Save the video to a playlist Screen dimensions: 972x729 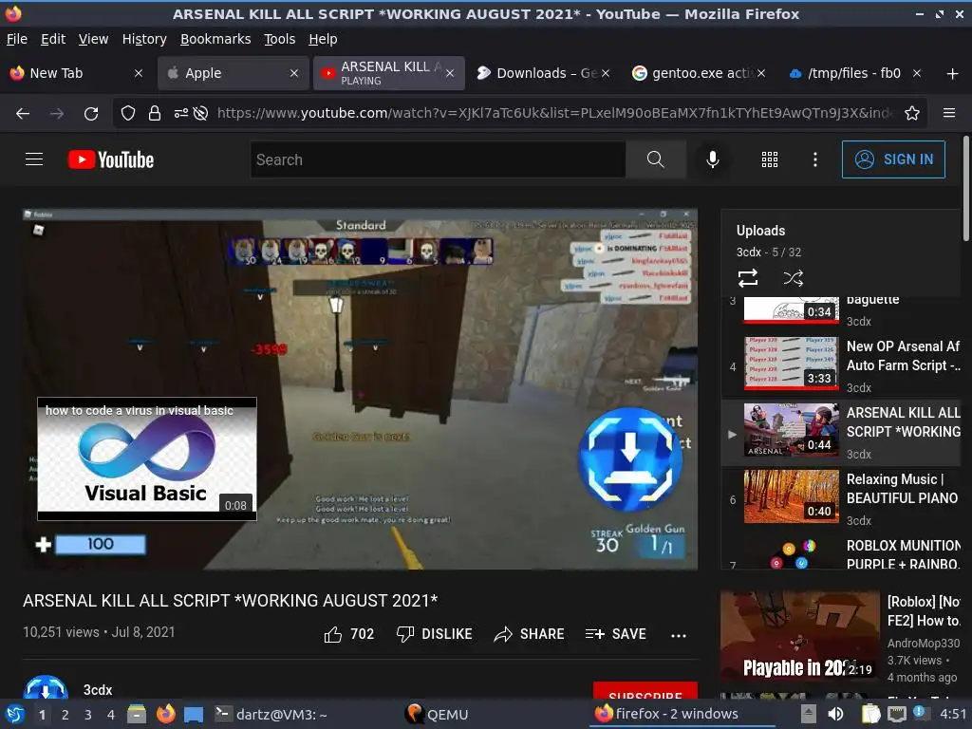(615, 634)
